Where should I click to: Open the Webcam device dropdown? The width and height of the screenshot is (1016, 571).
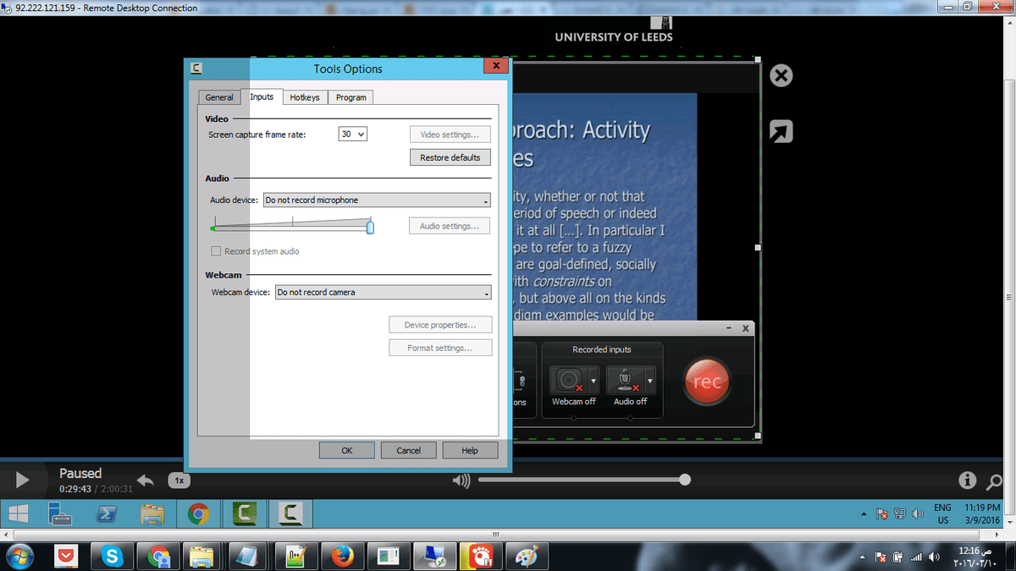pyautogui.click(x=383, y=293)
